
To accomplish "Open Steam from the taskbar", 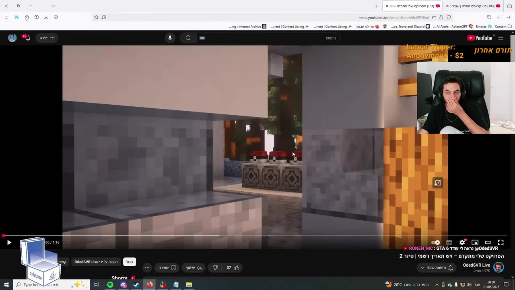I will pos(136,285).
